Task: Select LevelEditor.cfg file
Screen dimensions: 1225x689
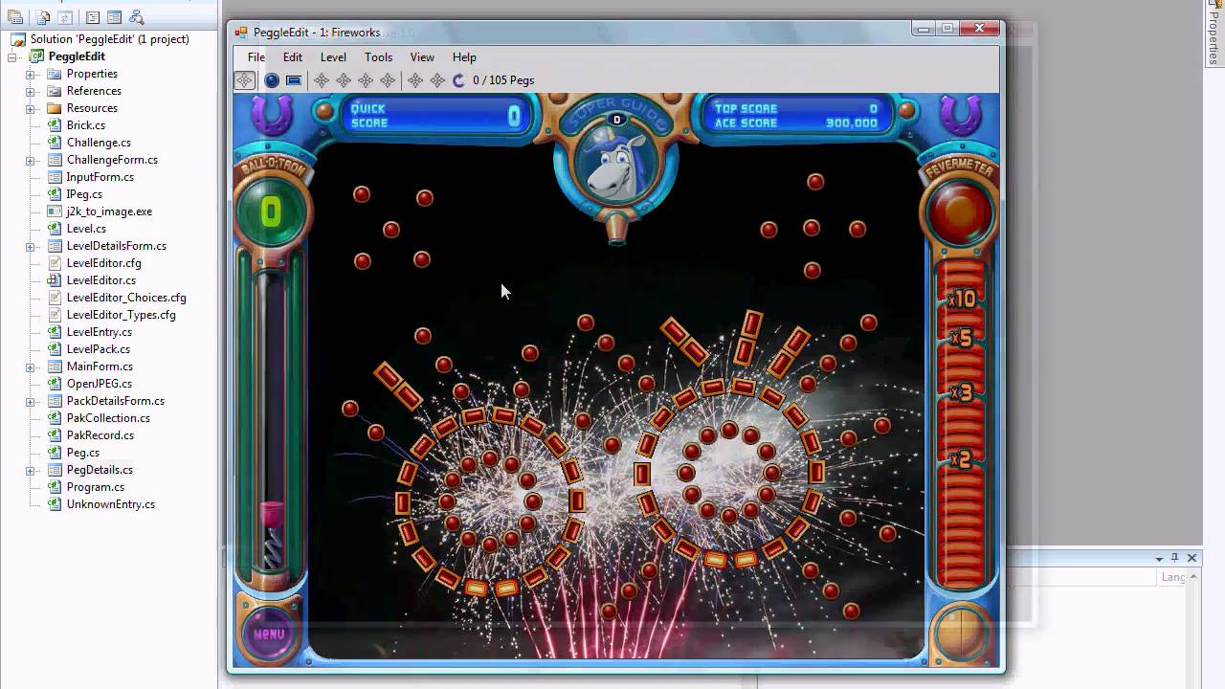Action: (104, 263)
